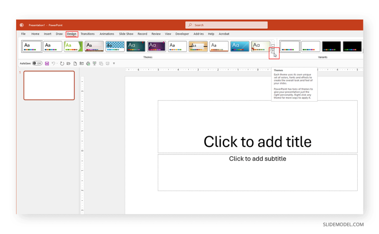The height and width of the screenshot is (234, 379).
Task: Click the PowerPoint app icon in title bar
Action: point(22,25)
